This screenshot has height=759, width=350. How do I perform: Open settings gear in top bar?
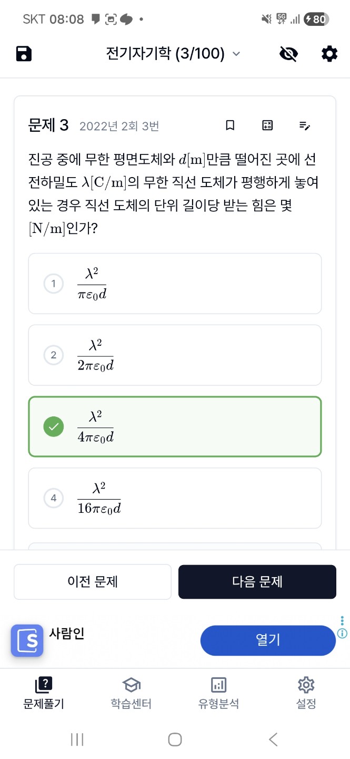point(329,54)
